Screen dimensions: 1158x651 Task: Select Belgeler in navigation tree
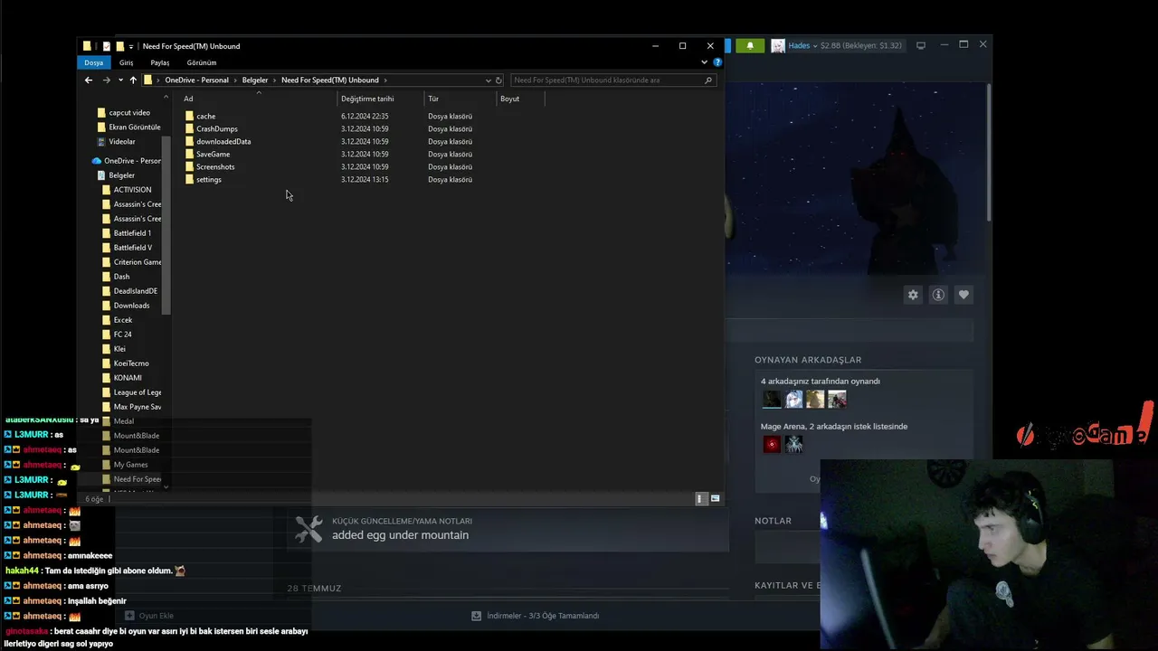pyautogui.click(x=121, y=175)
